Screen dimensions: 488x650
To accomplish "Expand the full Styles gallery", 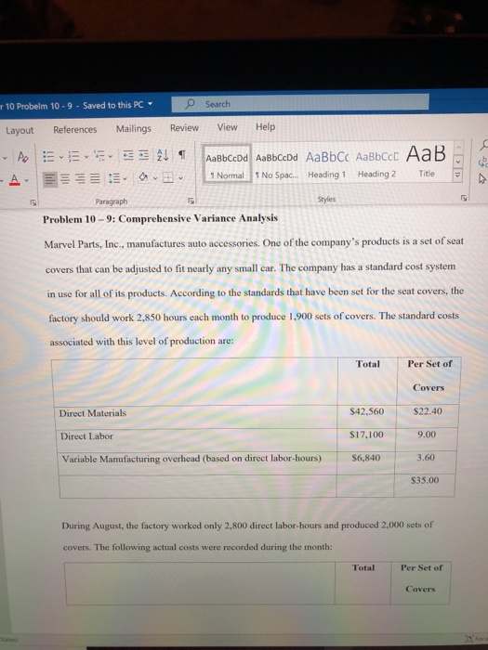I will tap(458, 175).
